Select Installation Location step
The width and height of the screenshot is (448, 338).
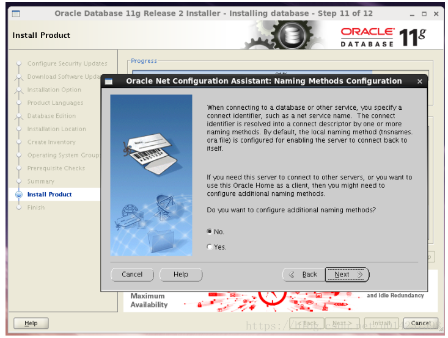point(57,129)
